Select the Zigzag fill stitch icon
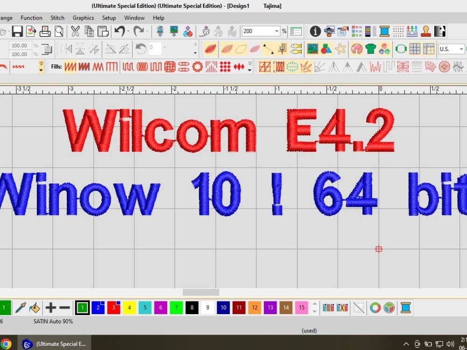This screenshot has height=350, width=467. pos(98,67)
